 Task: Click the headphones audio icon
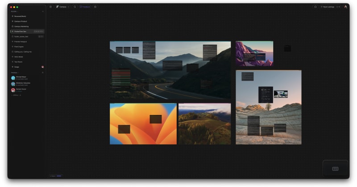pyautogui.click(x=315, y=7)
